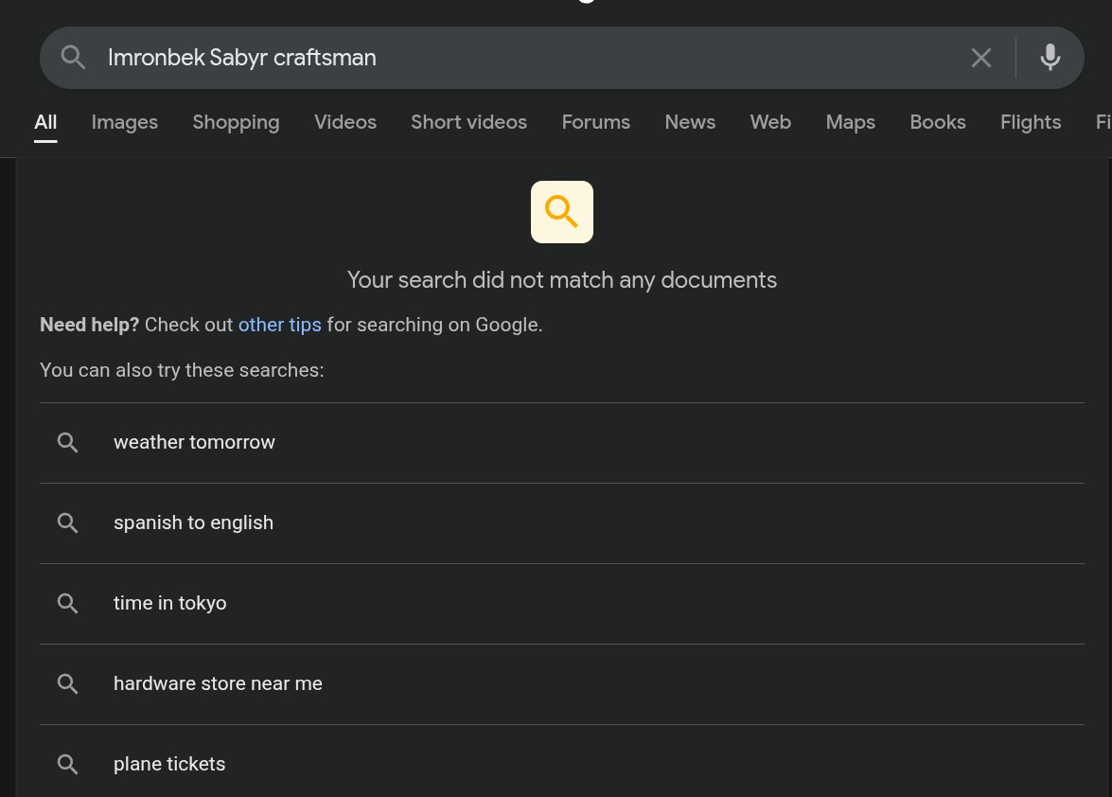Click magnifier icon beside plane tickets
Image resolution: width=1112 pixels, height=797 pixels.
click(68, 765)
